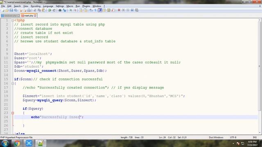
Task: Click the vertical scrollbar up arrow
Action: (260, 20)
